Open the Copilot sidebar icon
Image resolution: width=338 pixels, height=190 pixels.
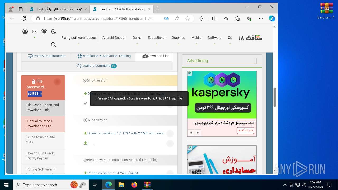(272, 18)
